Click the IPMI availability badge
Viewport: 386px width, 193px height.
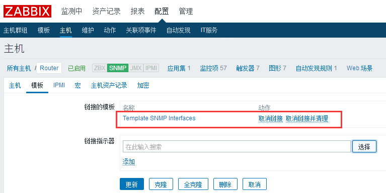(x=151, y=68)
